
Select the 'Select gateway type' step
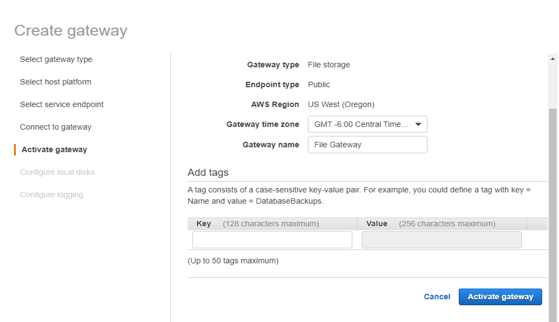pos(56,59)
